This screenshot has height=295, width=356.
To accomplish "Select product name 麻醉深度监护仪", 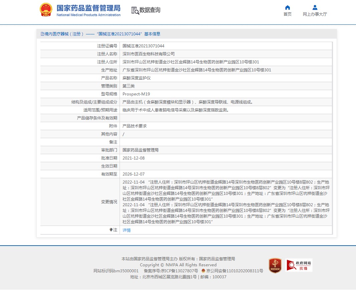I will point(137,78).
